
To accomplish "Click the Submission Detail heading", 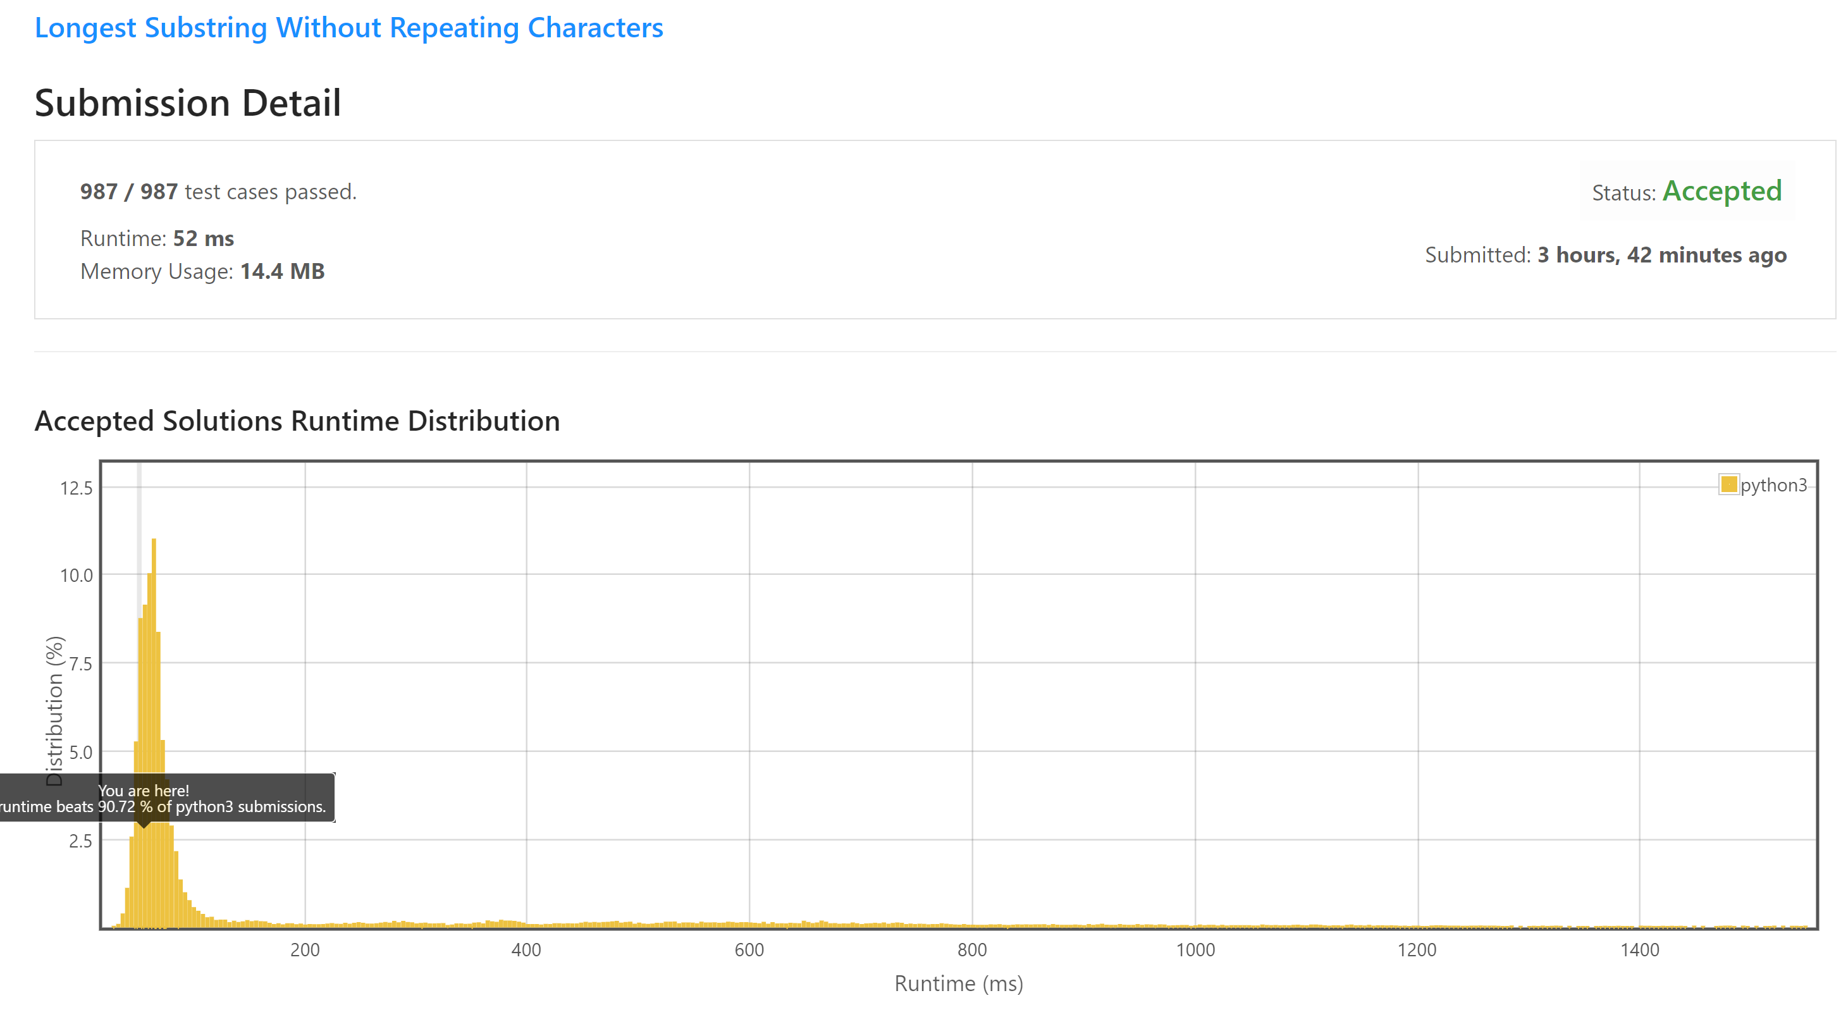I will tap(187, 103).
